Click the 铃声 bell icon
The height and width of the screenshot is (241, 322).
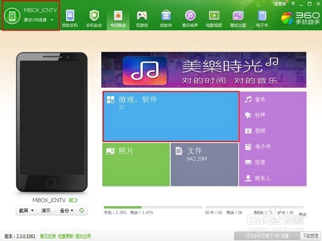(x=248, y=115)
